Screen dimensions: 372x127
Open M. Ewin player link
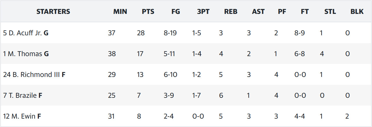coord(23,116)
